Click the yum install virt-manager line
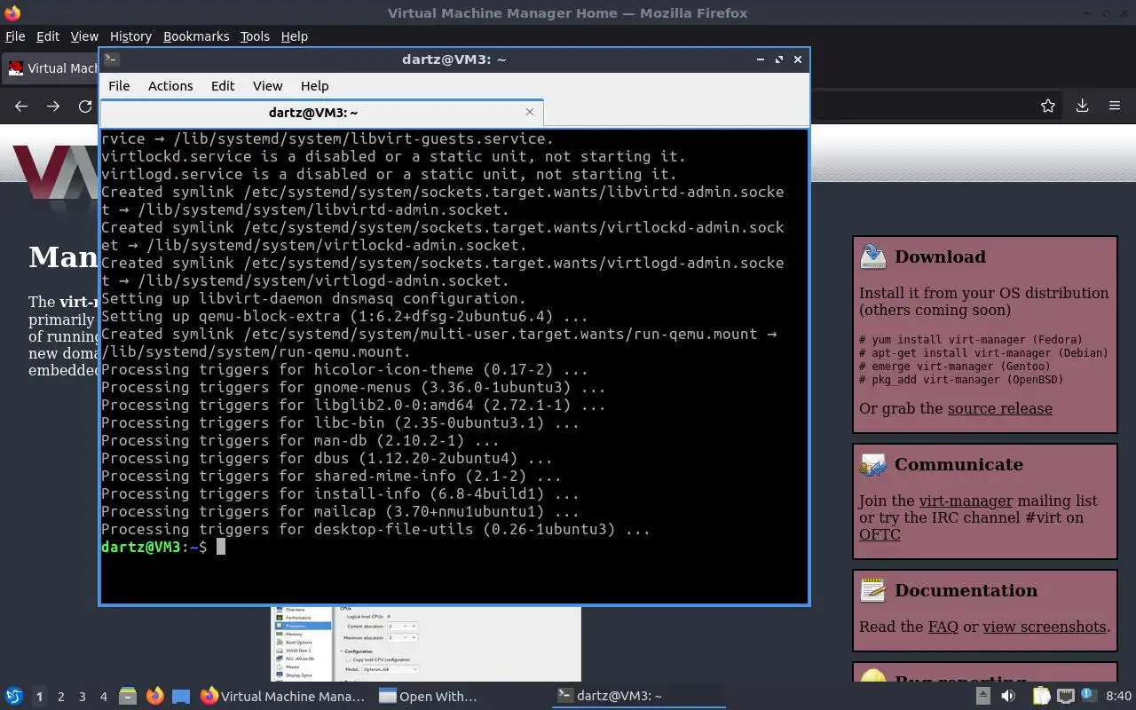The height and width of the screenshot is (710, 1136). pos(971,340)
